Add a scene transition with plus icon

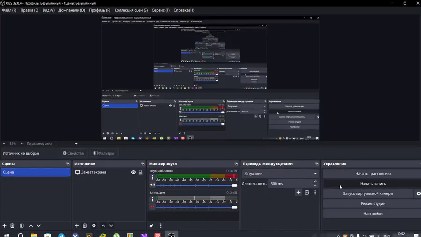[298, 193]
